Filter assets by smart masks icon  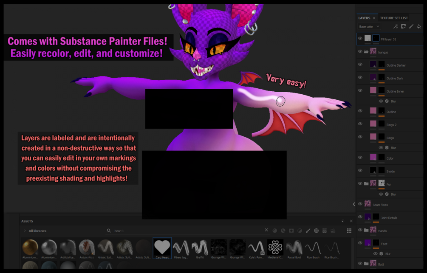[291, 231]
